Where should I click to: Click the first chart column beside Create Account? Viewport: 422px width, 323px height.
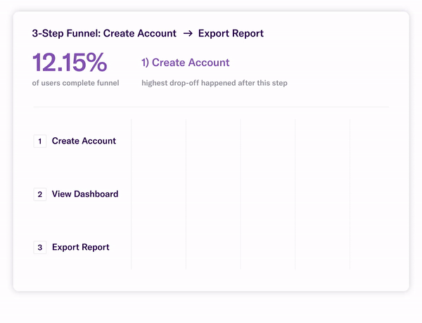pos(159,141)
